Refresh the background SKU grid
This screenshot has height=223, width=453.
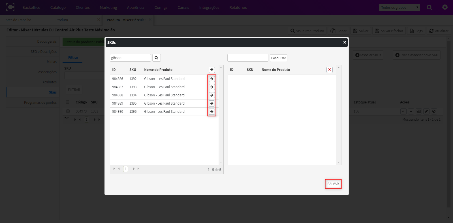pyautogui.click(x=67, y=117)
